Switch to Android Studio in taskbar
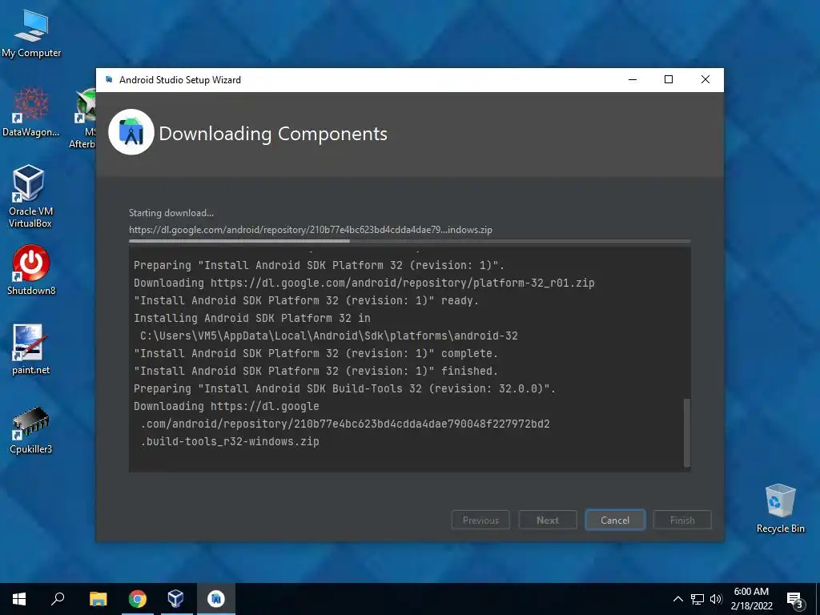This screenshot has height=615, width=820. coord(215,599)
